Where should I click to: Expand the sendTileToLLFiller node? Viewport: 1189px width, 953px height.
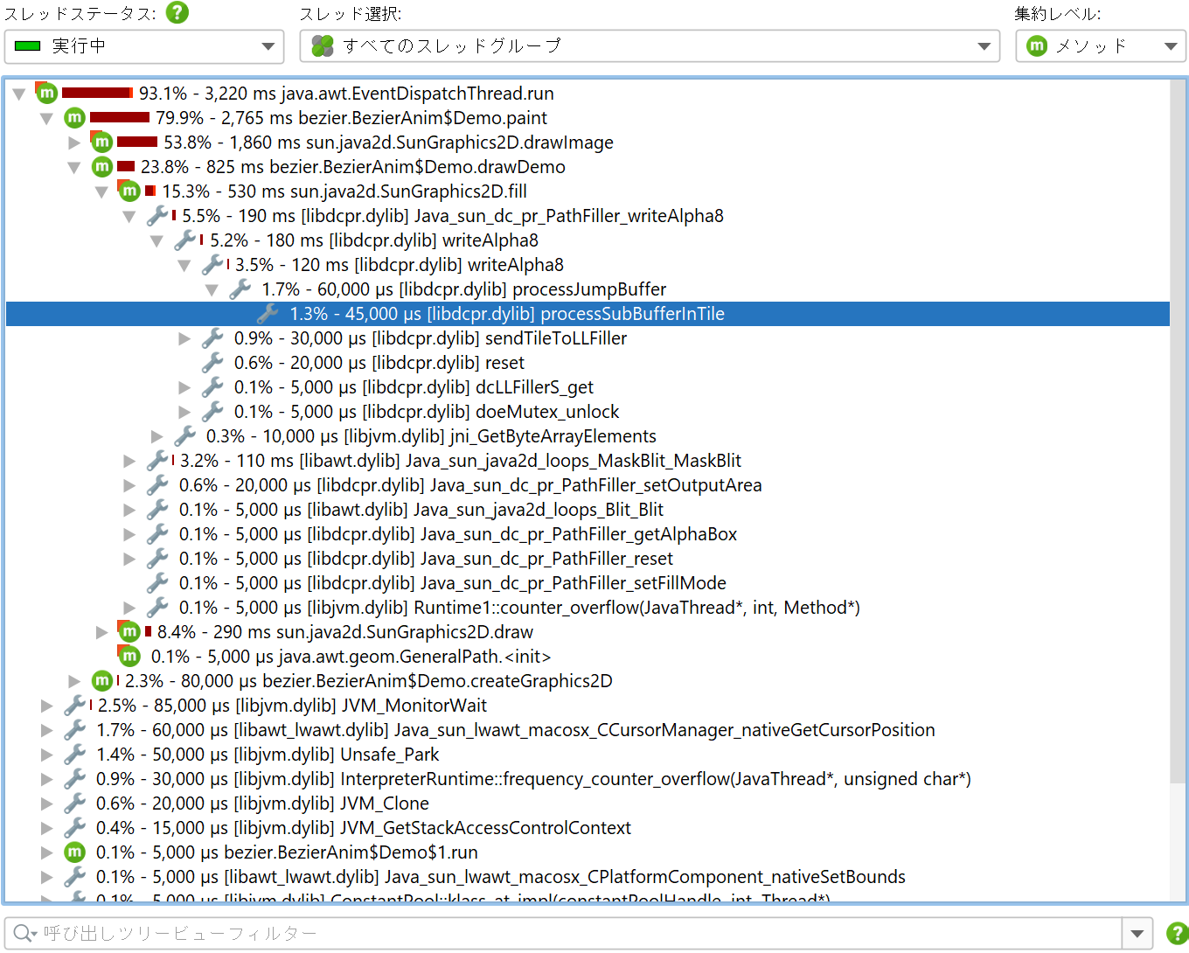(x=184, y=338)
